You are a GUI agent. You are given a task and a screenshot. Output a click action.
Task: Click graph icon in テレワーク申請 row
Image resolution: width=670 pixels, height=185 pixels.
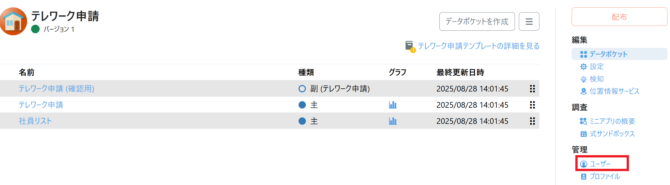click(x=393, y=105)
